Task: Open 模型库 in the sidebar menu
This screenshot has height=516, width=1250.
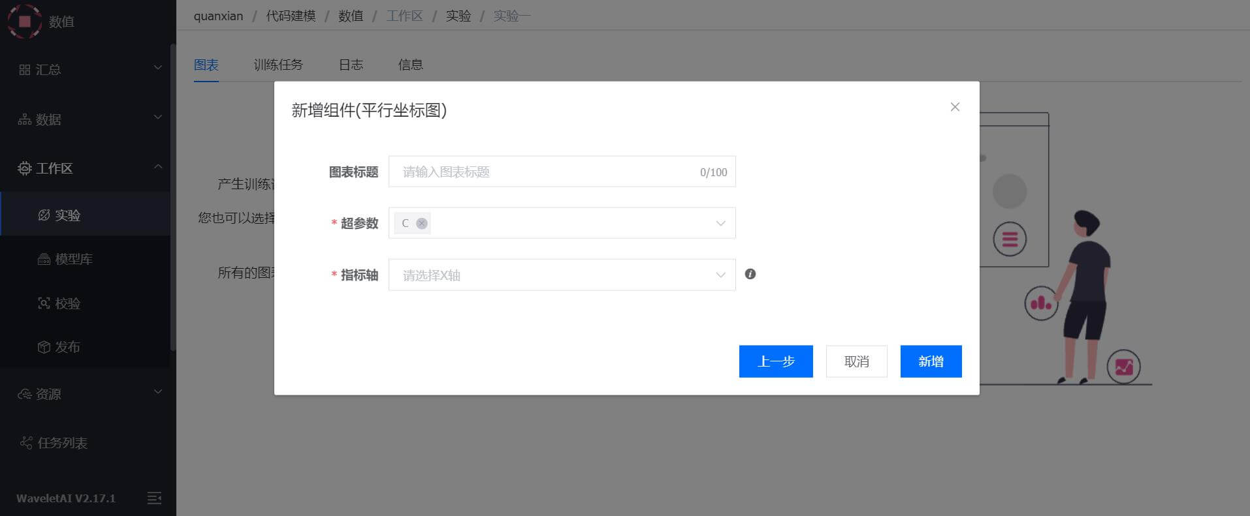Action: point(85,258)
